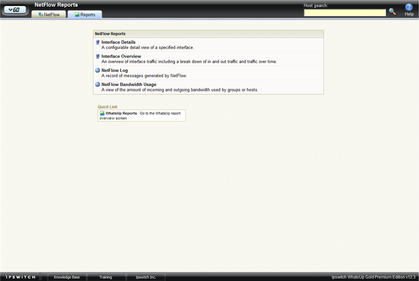
Task: Open the NetFlow Bandwidth Usage link
Action: pos(129,84)
